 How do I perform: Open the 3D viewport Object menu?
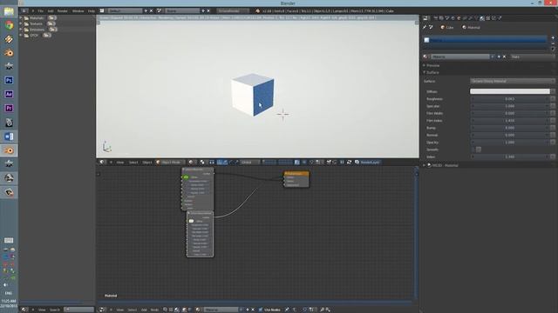tap(147, 163)
